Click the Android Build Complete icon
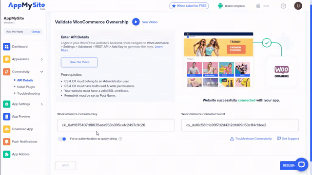Image resolution: width=312 pixels, height=175 pixels. 220,6
